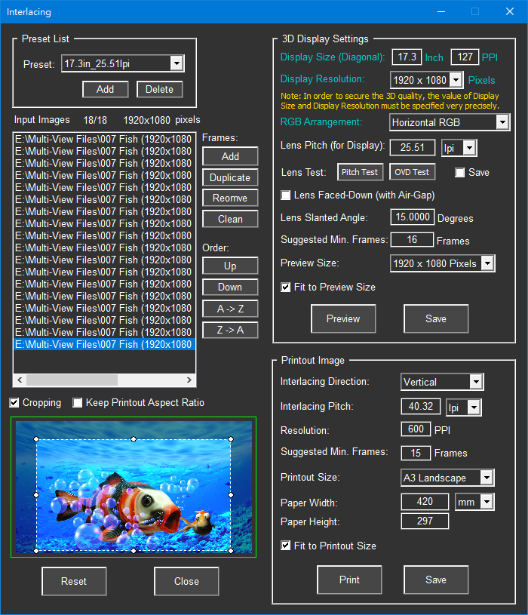Click the list's left scroll arrow
Image resolution: width=528 pixels, height=615 pixels.
(x=20, y=380)
